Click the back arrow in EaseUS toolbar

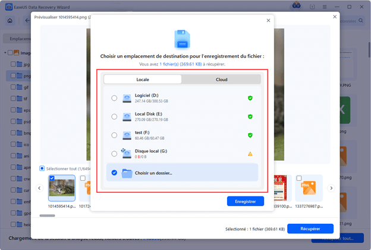(x=27, y=21)
